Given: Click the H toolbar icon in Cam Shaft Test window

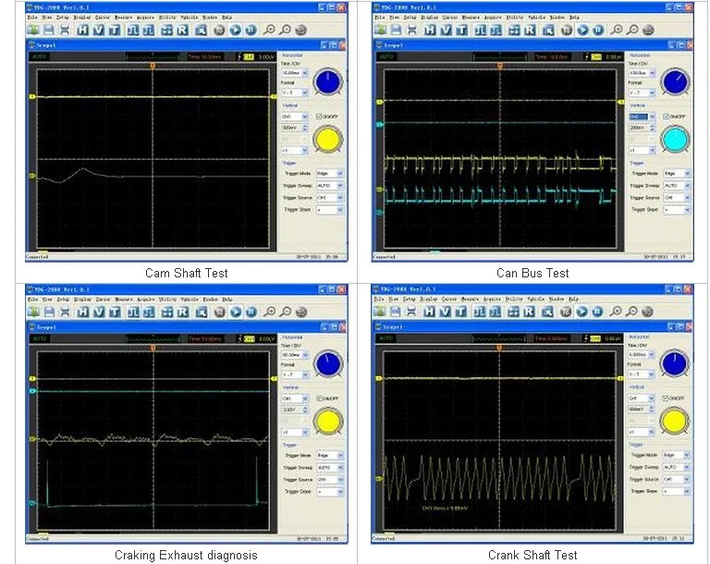Looking at the screenshot, I should coord(82,30).
